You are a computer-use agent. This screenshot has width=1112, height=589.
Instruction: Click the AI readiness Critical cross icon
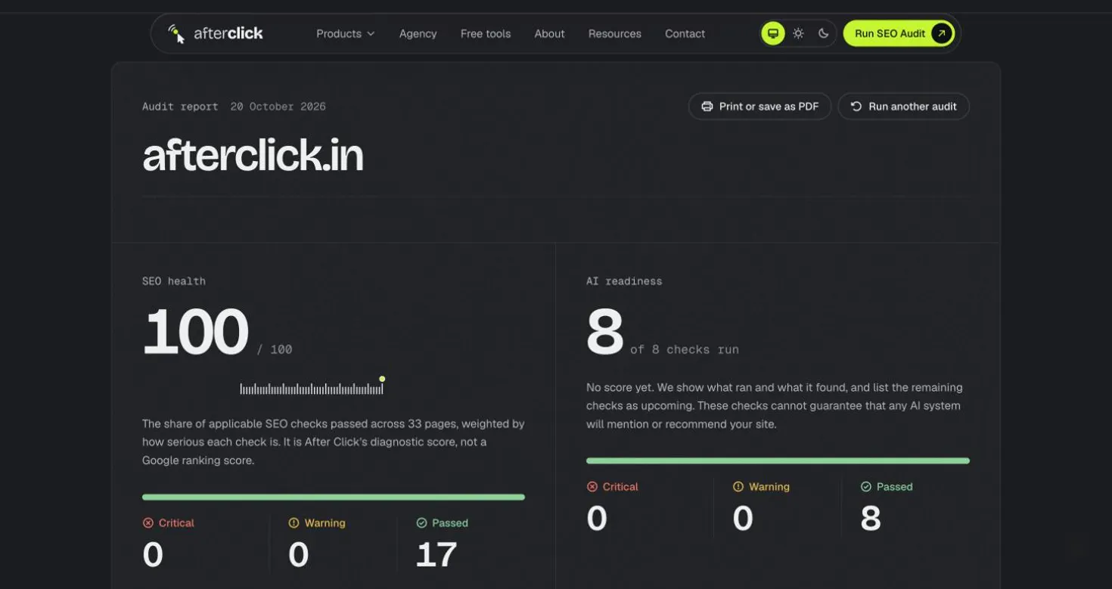(592, 486)
